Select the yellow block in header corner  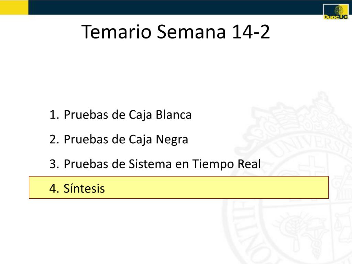coord(14,8)
